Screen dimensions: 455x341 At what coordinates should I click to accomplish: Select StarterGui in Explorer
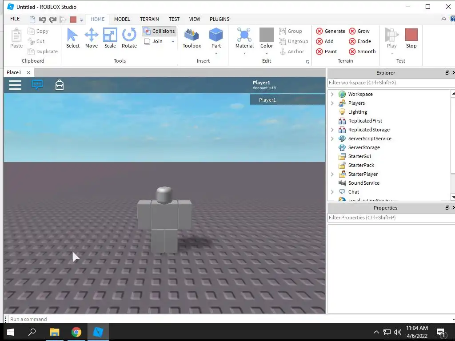[x=359, y=156]
